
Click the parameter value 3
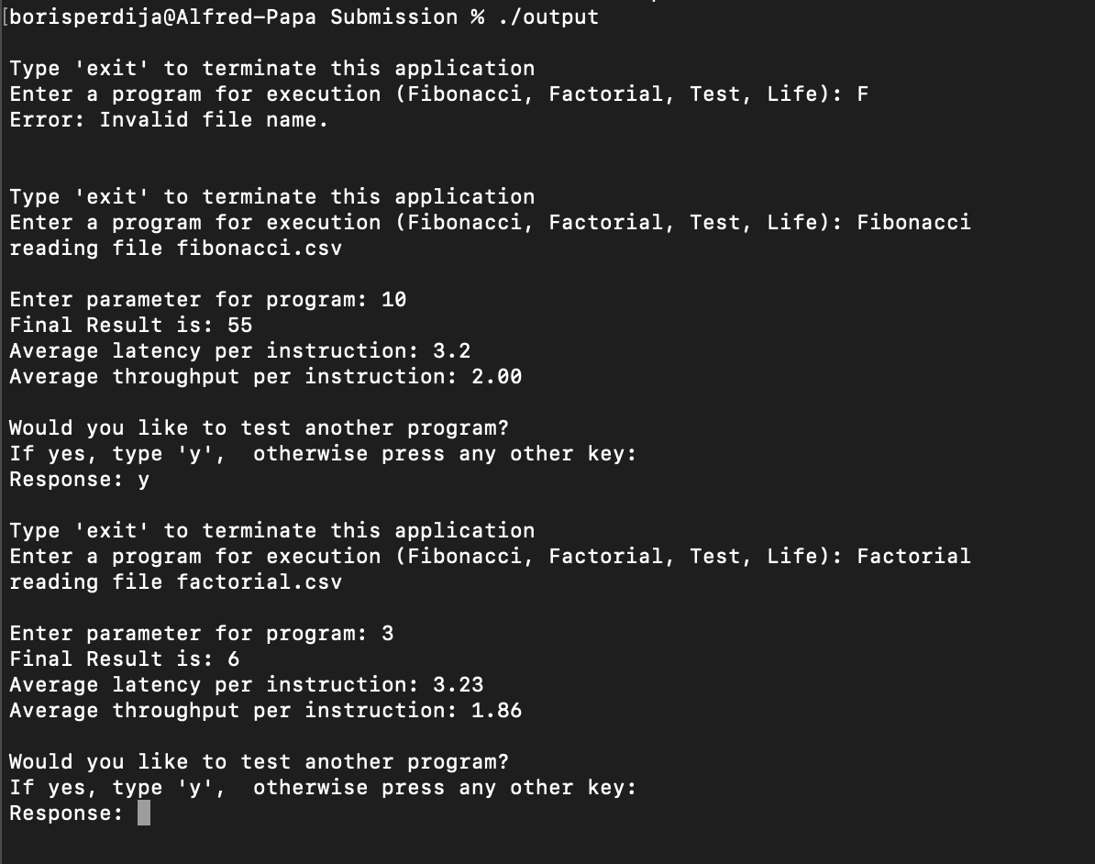click(x=388, y=634)
